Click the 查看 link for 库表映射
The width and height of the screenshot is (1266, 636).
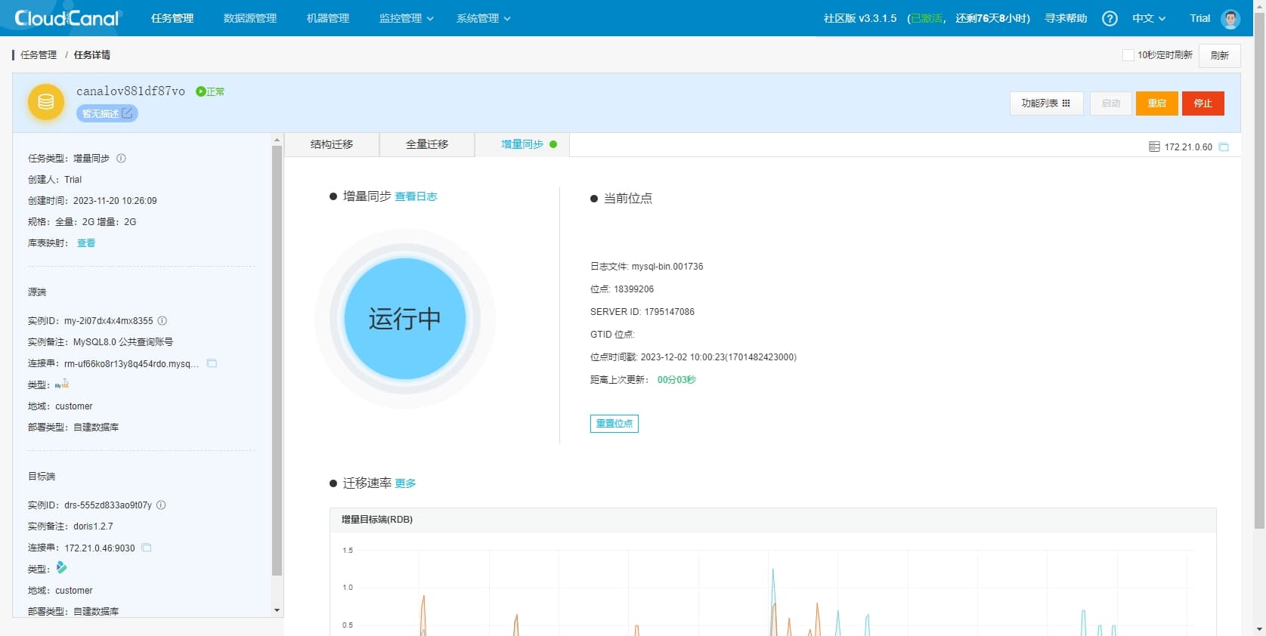point(86,243)
